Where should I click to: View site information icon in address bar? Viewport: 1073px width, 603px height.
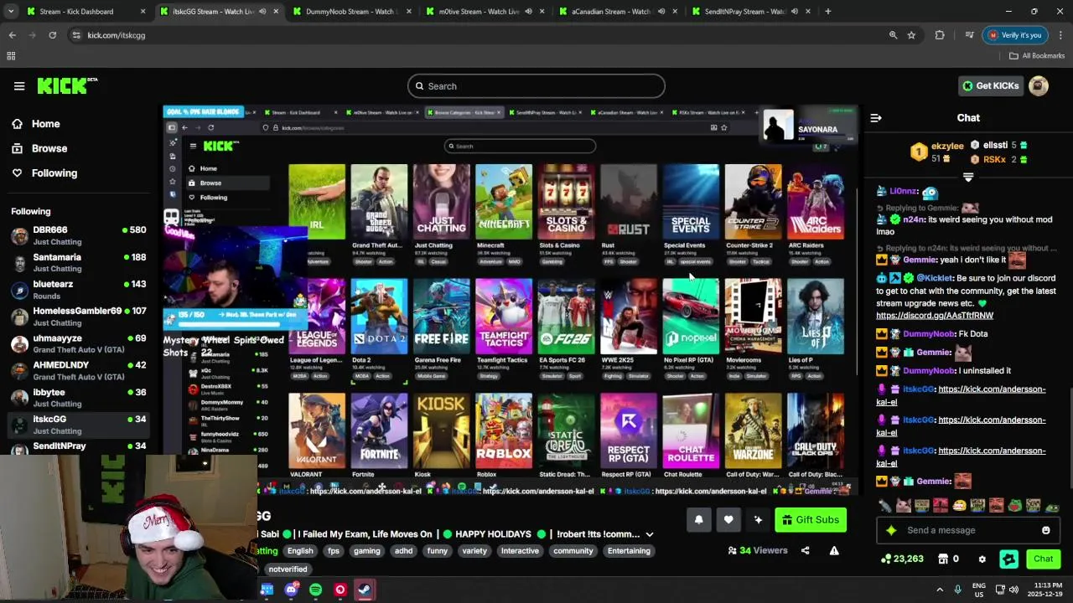pos(76,35)
